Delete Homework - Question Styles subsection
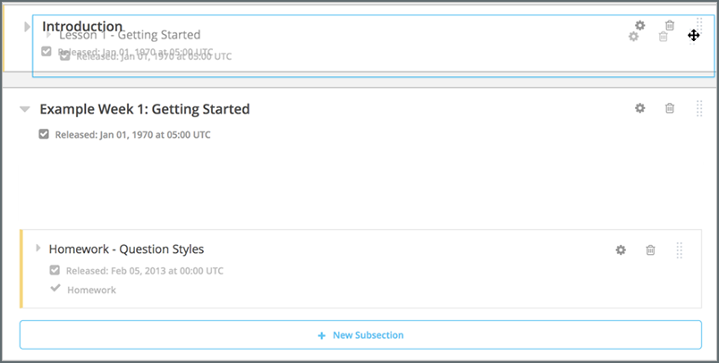 point(650,249)
